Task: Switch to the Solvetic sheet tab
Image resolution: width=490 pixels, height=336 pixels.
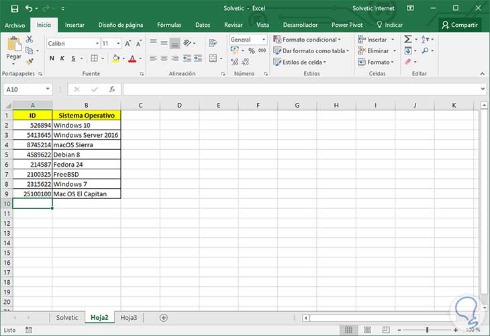Action: pyautogui.click(x=67, y=318)
